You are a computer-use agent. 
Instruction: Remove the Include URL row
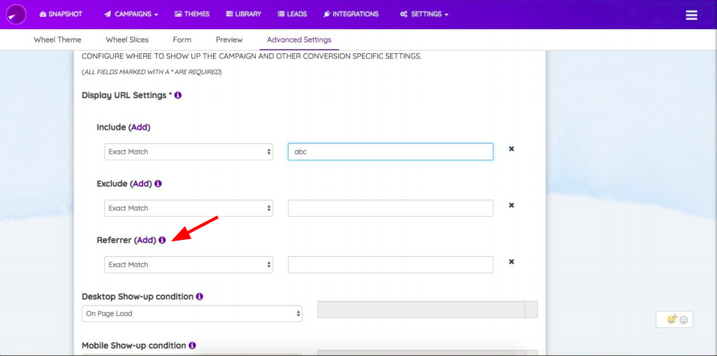click(512, 148)
